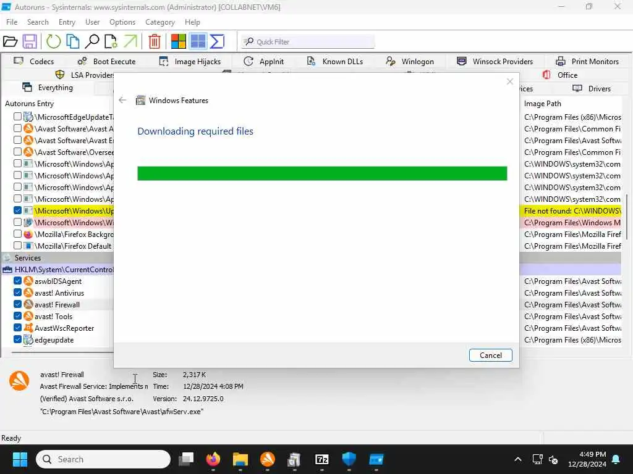The width and height of the screenshot is (633, 474).
Task: Check the pink Microsoft\Windows\Wi entry checkbox
Action: click(x=17, y=222)
